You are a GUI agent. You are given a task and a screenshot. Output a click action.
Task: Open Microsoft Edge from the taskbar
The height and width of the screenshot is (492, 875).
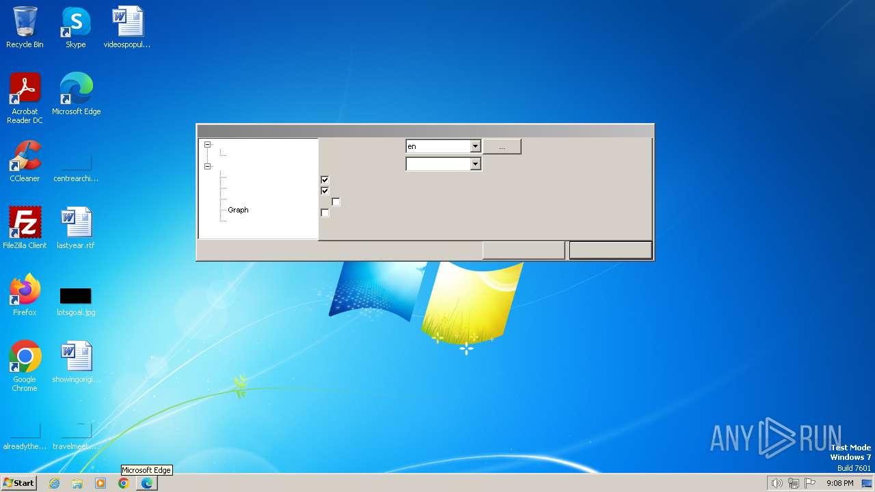(147, 483)
